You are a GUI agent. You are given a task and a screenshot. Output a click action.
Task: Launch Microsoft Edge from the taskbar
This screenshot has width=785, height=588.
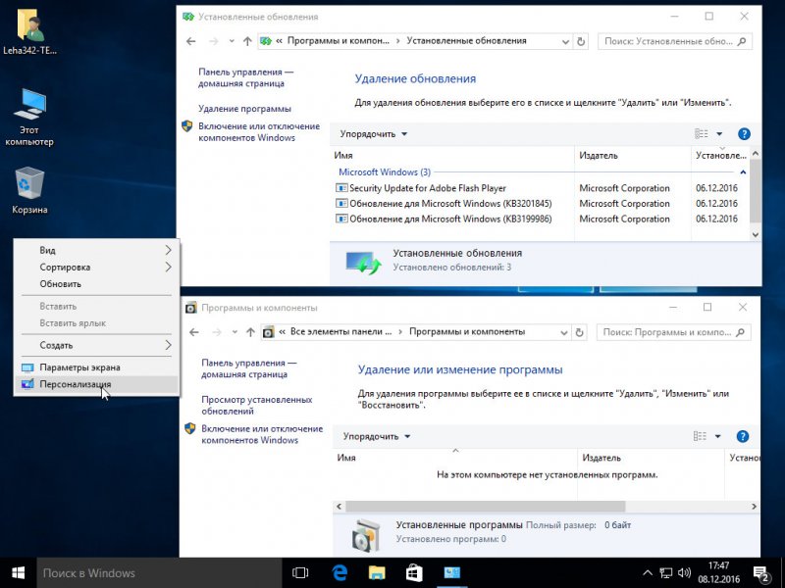(340, 573)
